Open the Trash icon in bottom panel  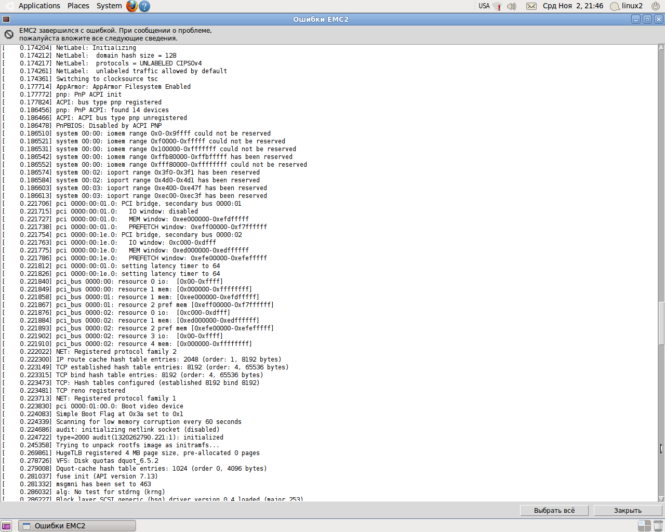658,526
